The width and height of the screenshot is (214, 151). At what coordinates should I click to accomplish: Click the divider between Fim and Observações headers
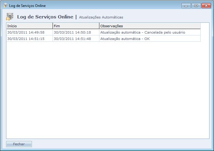click(99, 26)
